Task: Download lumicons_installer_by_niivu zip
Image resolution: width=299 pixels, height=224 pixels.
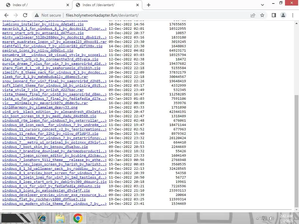Action: [x=43, y=24]
